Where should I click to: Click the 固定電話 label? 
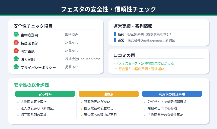[28, 52]
